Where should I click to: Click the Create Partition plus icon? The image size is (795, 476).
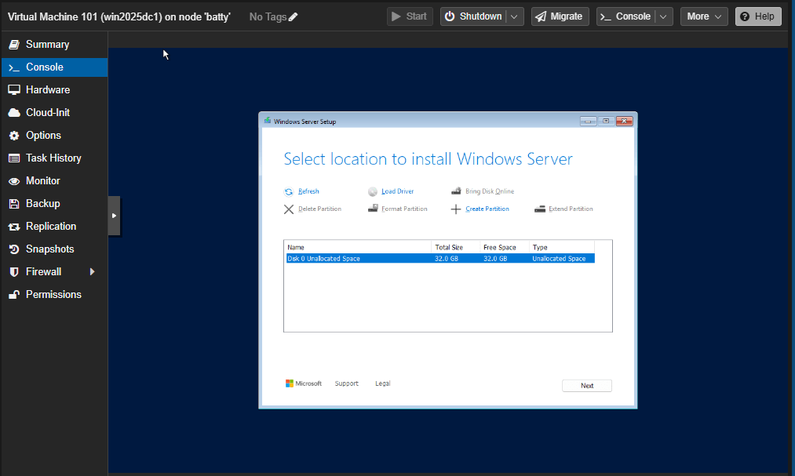[x=456, y=209]
